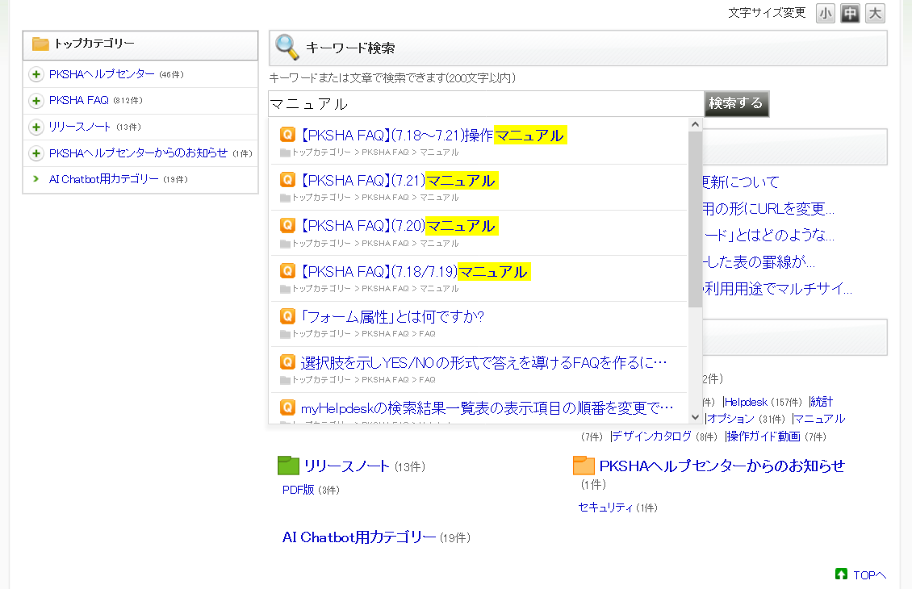The height and width of the screenshot is (589, 912).
Task: Select the (7.21)マニュアル suggestion
Action: point(398,181)
